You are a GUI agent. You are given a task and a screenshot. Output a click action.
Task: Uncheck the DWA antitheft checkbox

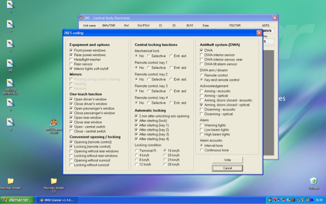201,50
